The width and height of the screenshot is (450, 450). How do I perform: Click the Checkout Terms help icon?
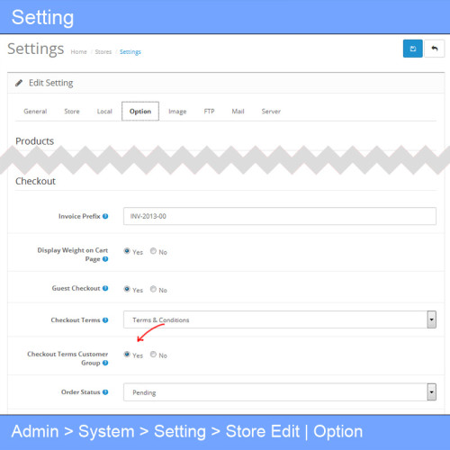(105, 320)
